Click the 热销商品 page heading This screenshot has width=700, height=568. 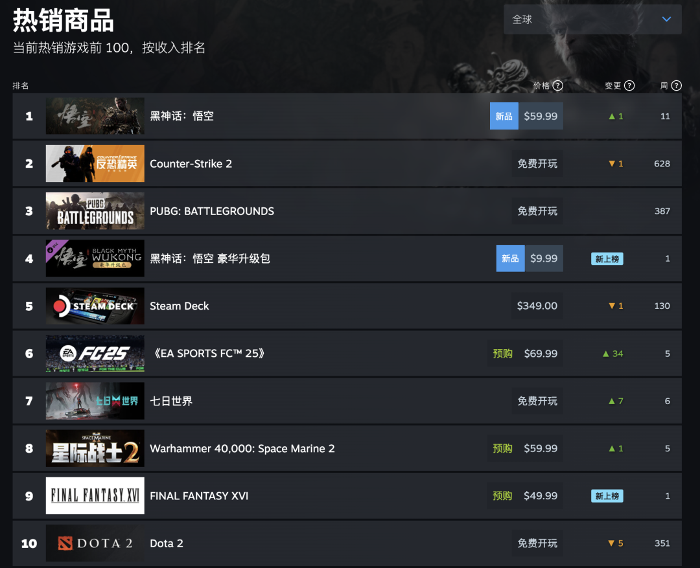click(63, 21)
